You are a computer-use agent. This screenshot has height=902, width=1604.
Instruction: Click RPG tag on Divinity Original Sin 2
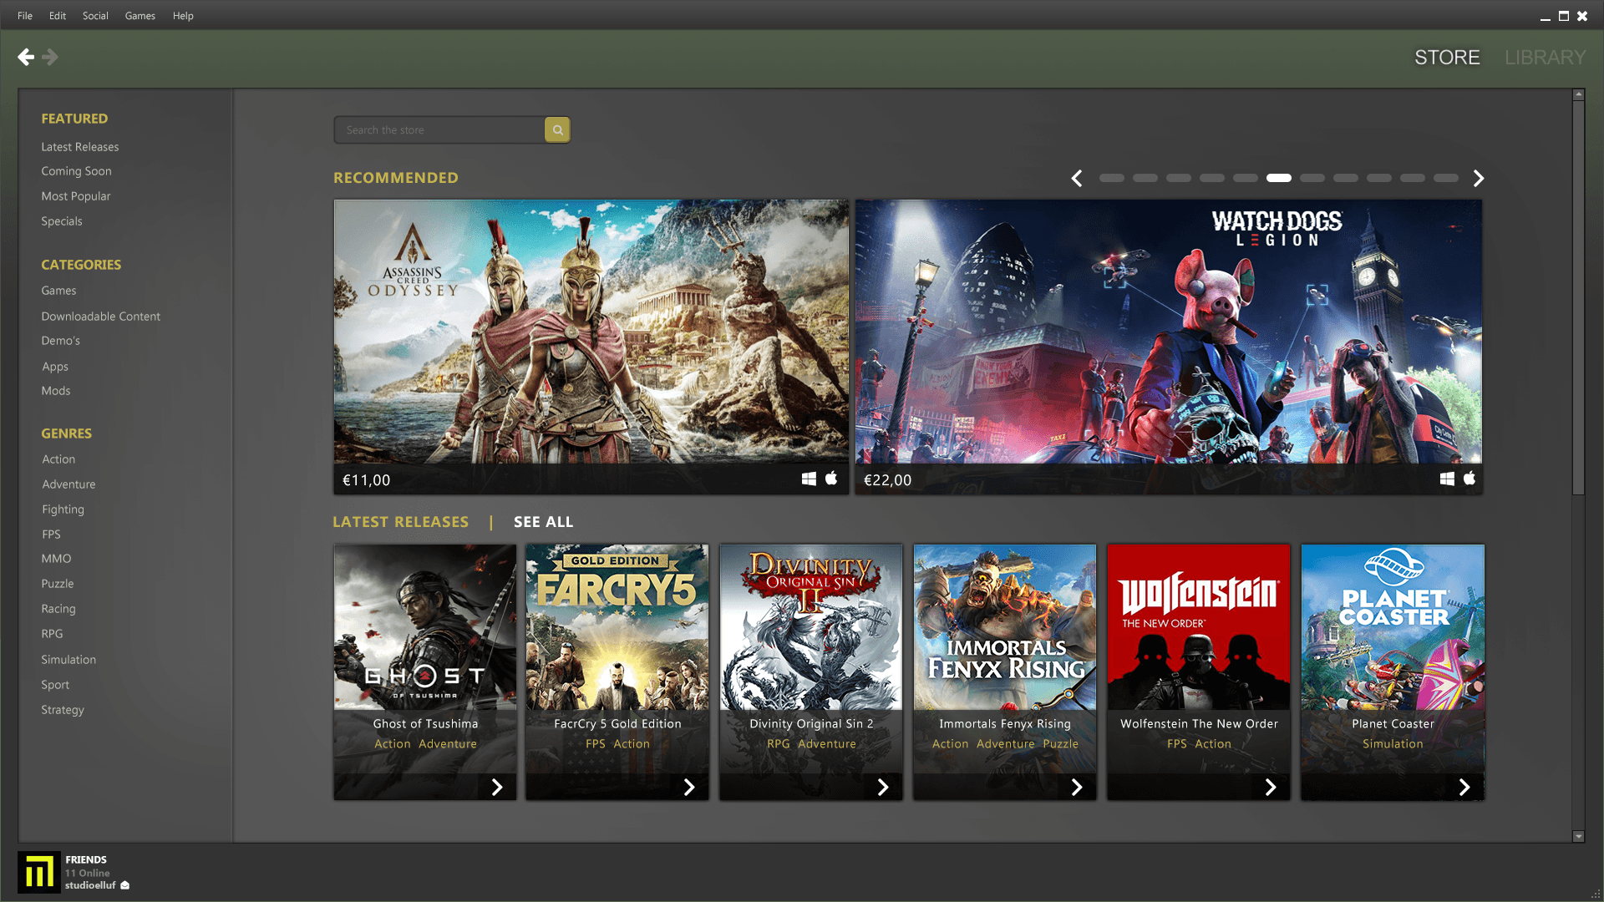[778, 744]
